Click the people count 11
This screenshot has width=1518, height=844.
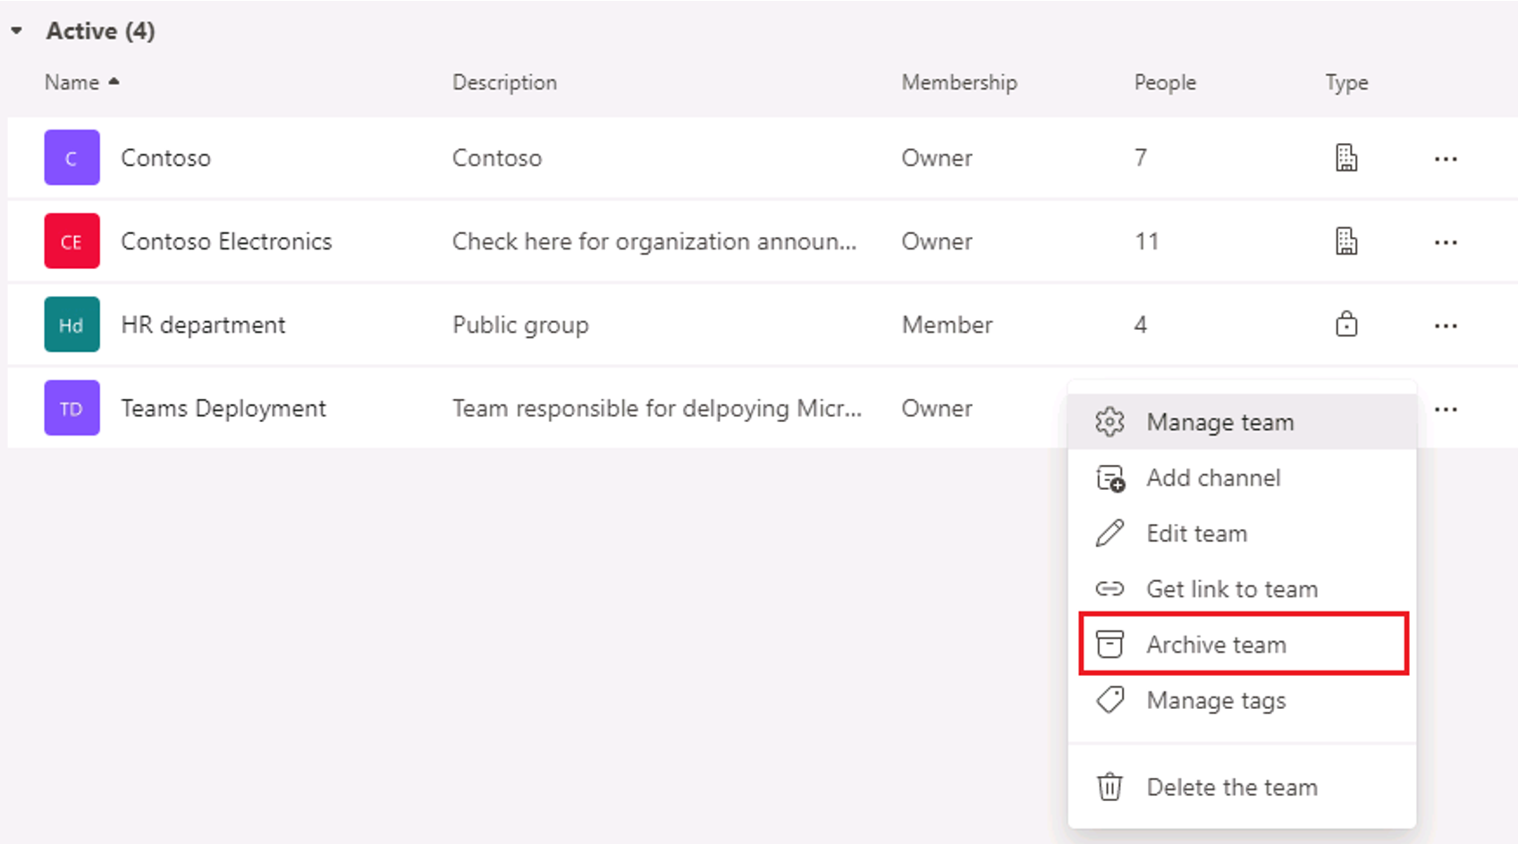[x=1146, y=241]
